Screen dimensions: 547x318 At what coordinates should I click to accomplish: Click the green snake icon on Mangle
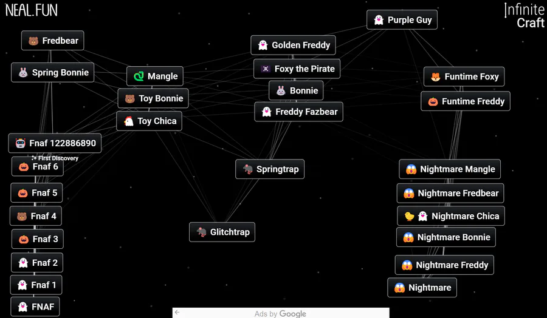139,76
